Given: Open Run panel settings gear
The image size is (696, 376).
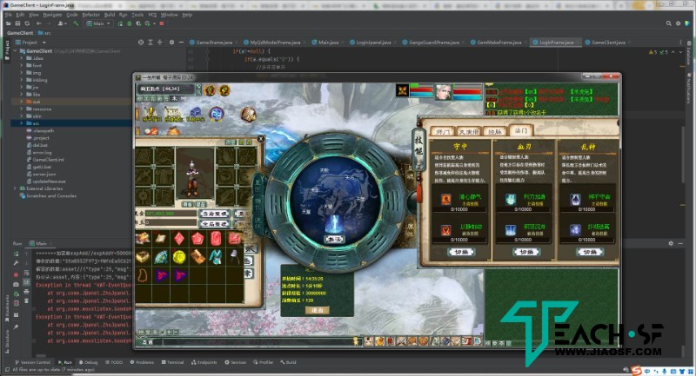Looking at the screenshot, I should point(671,243).
